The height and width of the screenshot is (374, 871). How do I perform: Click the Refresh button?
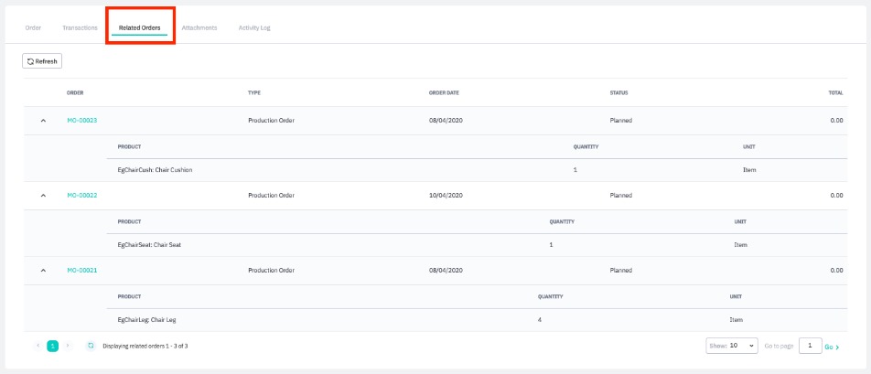pyautogui.click(x=42, y=61)
